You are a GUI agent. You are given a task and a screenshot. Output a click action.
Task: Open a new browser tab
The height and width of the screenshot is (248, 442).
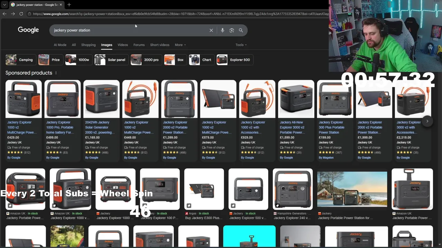[x=69, y=4]
